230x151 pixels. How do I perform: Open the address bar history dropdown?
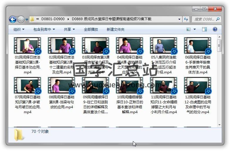[179, 19]
